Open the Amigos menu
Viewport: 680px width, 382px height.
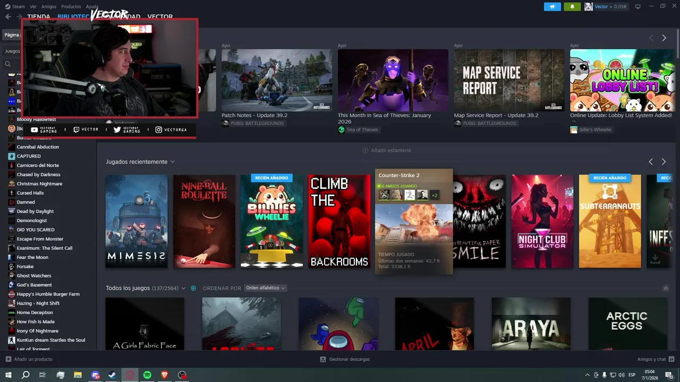click(49, 6)
